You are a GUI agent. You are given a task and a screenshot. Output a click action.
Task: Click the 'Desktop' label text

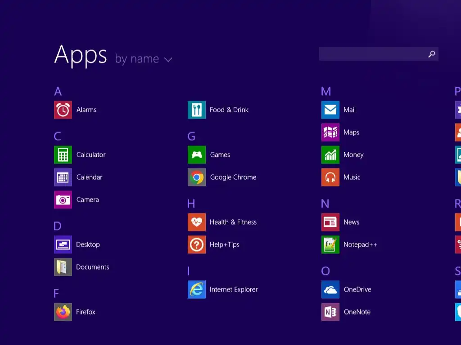click(x=88, y=245)
